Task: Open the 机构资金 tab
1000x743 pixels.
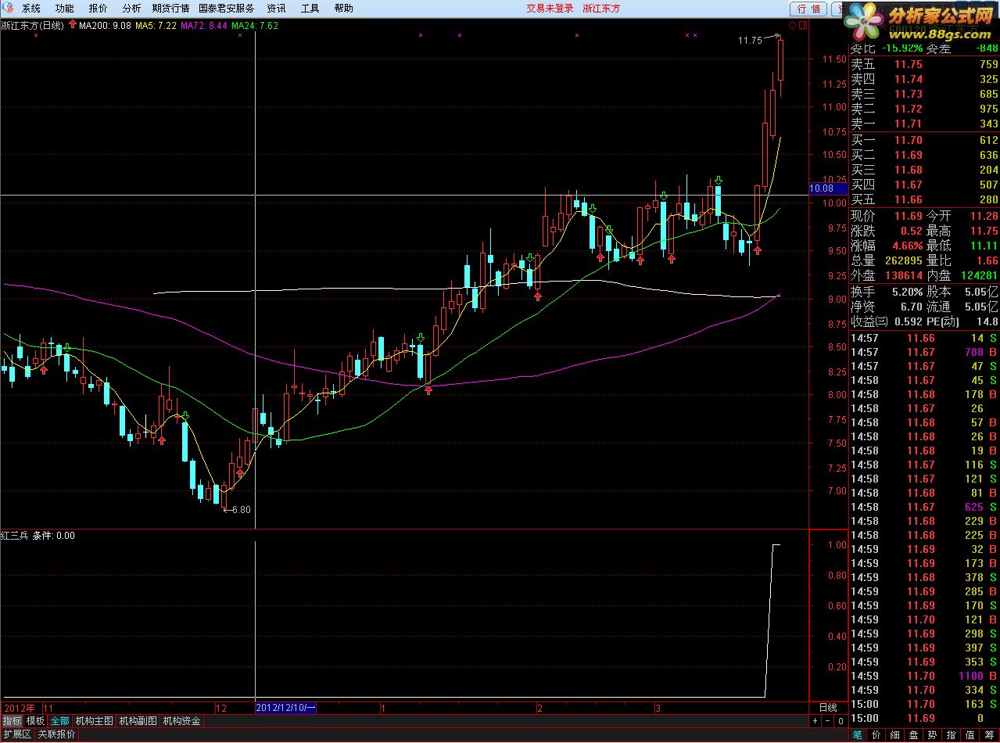Action: [x=181, y=721]
